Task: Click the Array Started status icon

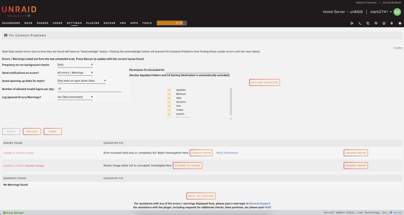Action: pyautogui.click(x=4, y=213)
